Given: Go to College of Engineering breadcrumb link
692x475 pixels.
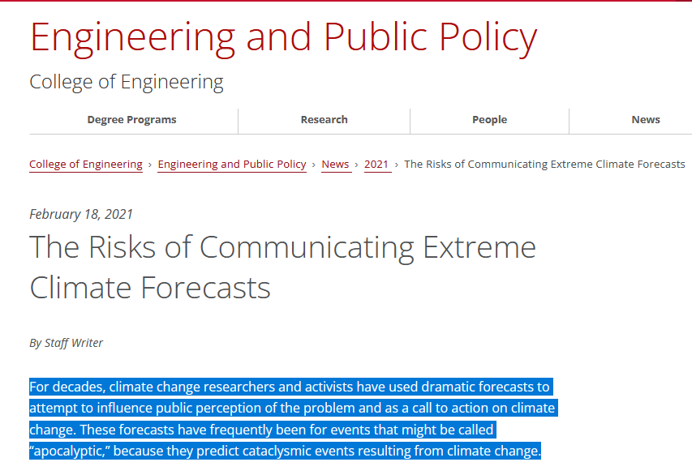Looking at the screenshot, I should click(x=86, y=165).
